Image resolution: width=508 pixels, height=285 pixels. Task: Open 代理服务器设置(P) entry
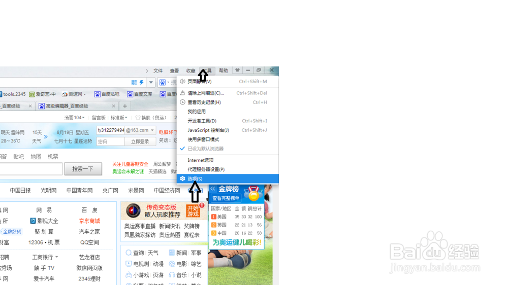point(228,169)
